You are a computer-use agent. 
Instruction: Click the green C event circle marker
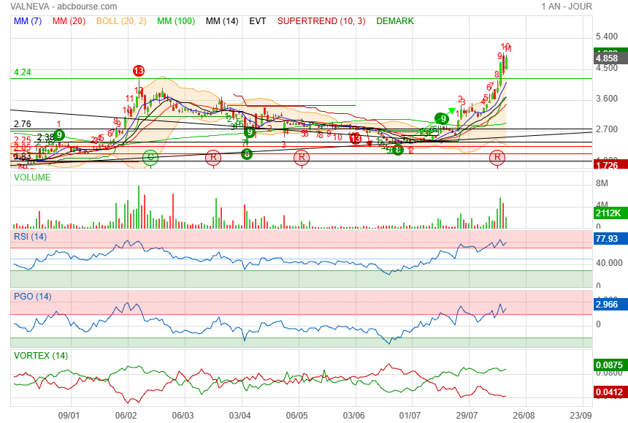pyautogui.click(x=150, y=157)
